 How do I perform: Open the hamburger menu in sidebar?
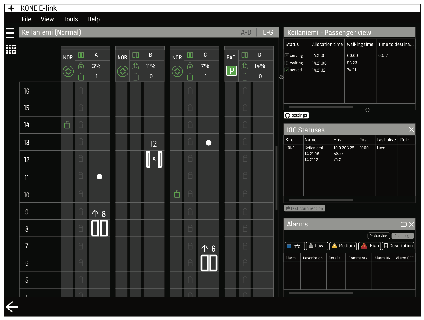tap(10, 33)
